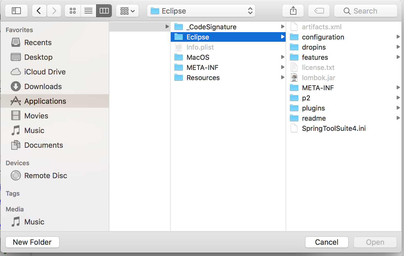The width and height of the screenshot is (404, 256).
Task: Select the plugins folder
Action: tap(344, 108)
